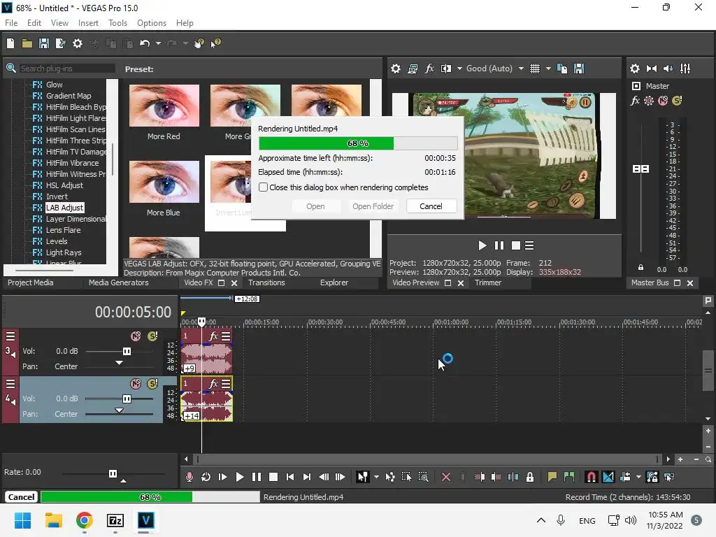Image resolution: width=716 pixels, height=537 pixels.
Task: Adjust the track 3 volume slider
Action: pos(127,351)
